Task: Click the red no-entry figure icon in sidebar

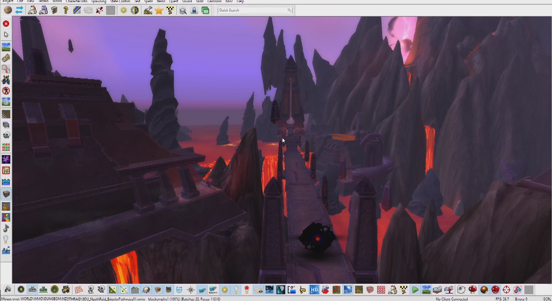Action: coord(6,91)
